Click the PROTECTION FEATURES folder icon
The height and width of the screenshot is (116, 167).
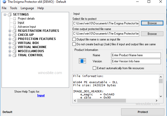[x=15, y=39]
